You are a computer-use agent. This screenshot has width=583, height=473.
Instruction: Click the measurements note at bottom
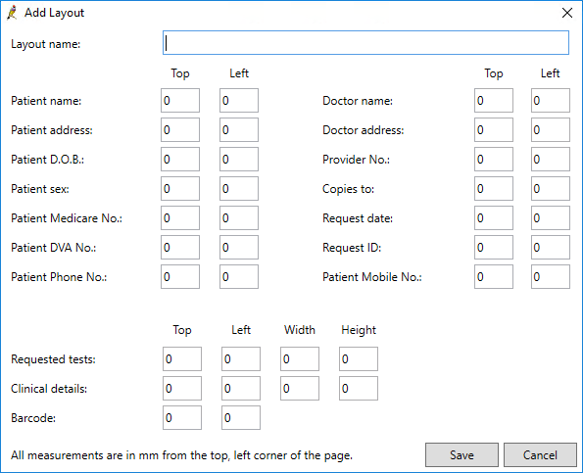coord(181,455)
